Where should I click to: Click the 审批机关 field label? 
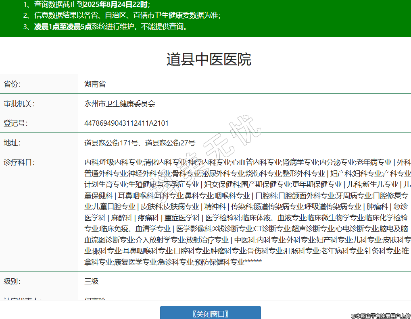(x=19, y=104)
